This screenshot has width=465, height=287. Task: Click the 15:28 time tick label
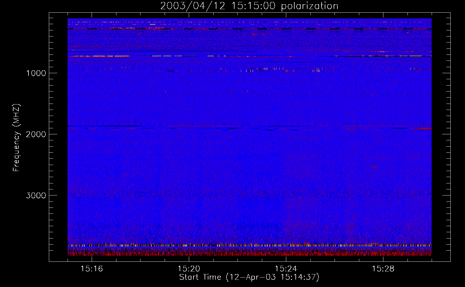pos(383,269)
